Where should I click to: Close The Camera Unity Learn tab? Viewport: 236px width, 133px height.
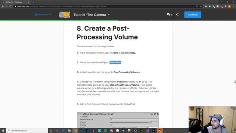click(28, 2)
